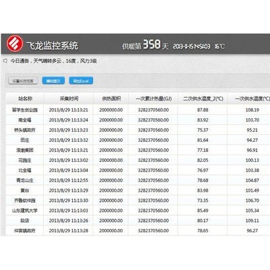270x270 pixels.
Task: Select the 供热面积 column header
Action: click(111, 99)
